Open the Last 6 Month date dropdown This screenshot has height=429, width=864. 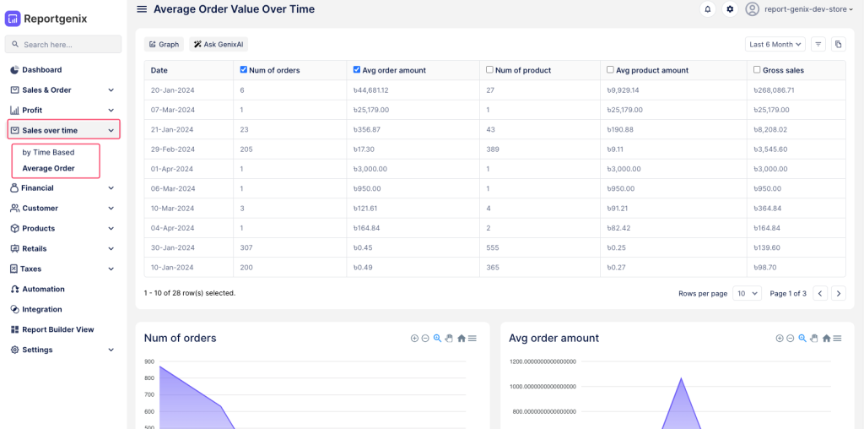(775, 44)
